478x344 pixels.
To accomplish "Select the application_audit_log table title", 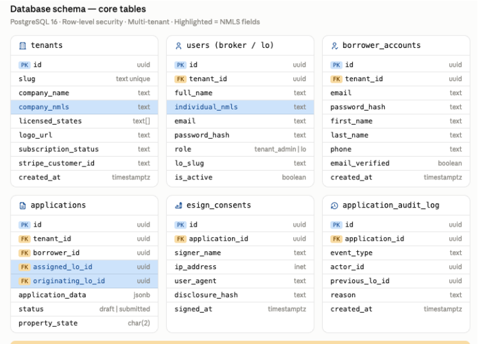I will (x=391, y=205).
